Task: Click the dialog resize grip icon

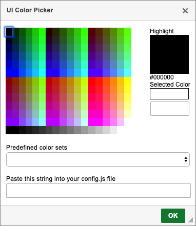Action: pyautogui.click(x=190, y=220)
